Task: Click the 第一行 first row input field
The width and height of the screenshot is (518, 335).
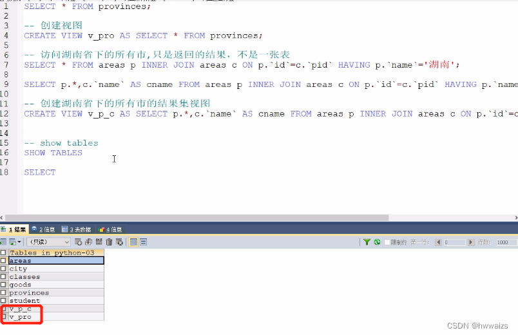Action: pyautogui.click(x=455, y=242)
